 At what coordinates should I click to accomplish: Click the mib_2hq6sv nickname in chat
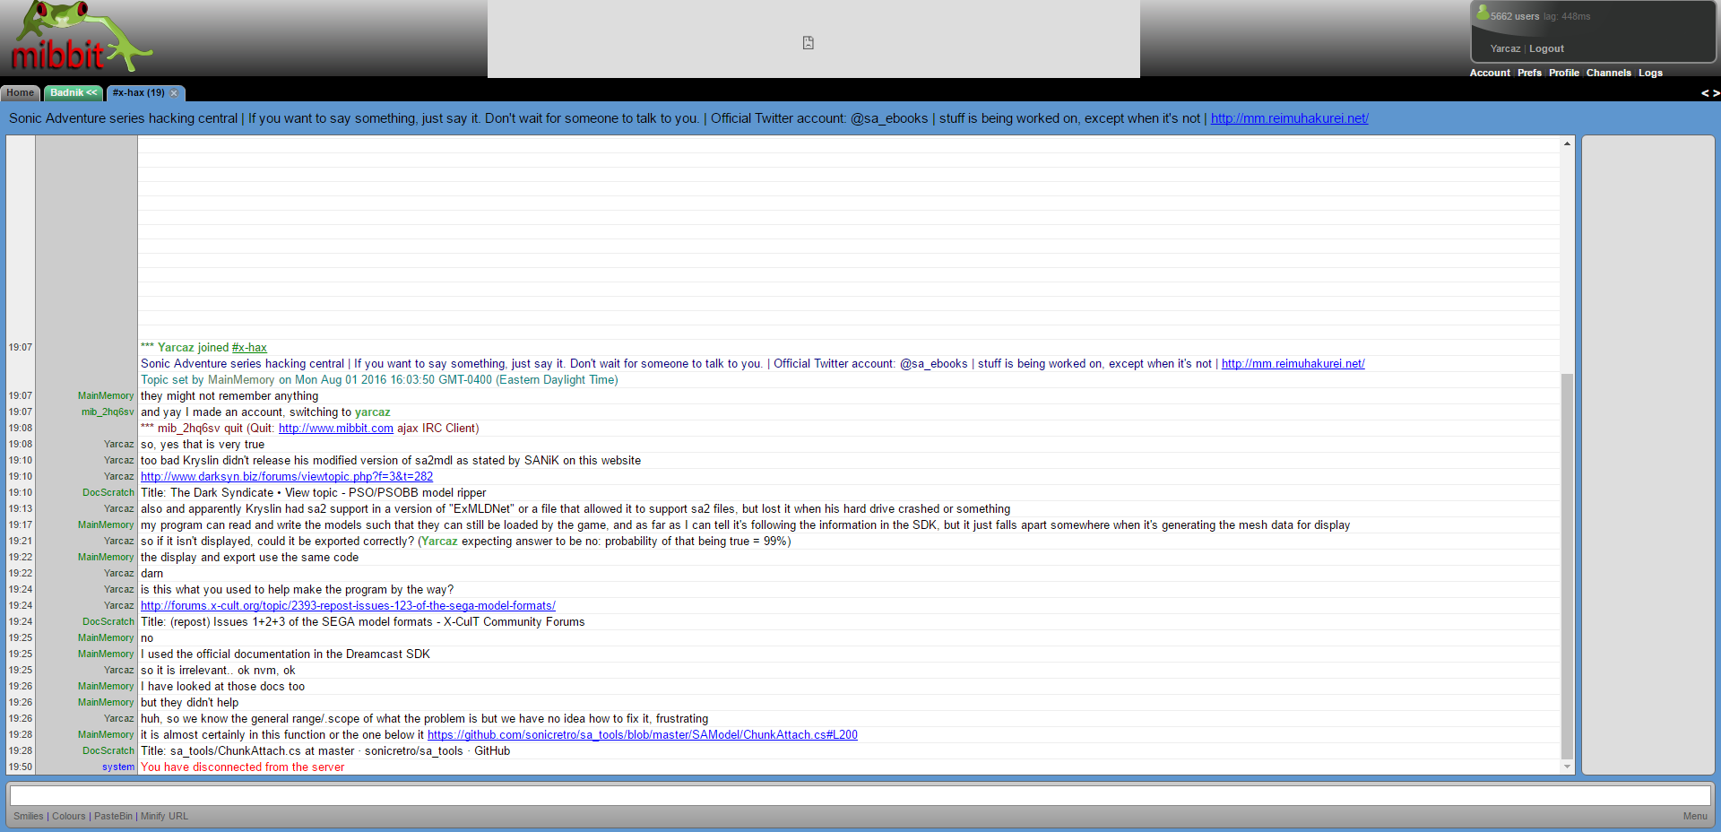tap(108, 412)
